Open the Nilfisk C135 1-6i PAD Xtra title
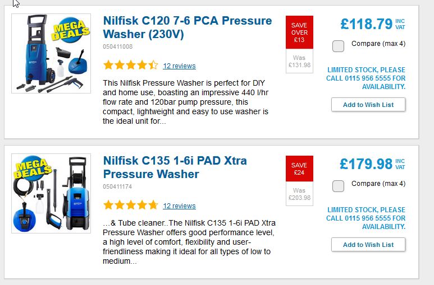This screenshot has height=285, width=434. pos(175,167)
